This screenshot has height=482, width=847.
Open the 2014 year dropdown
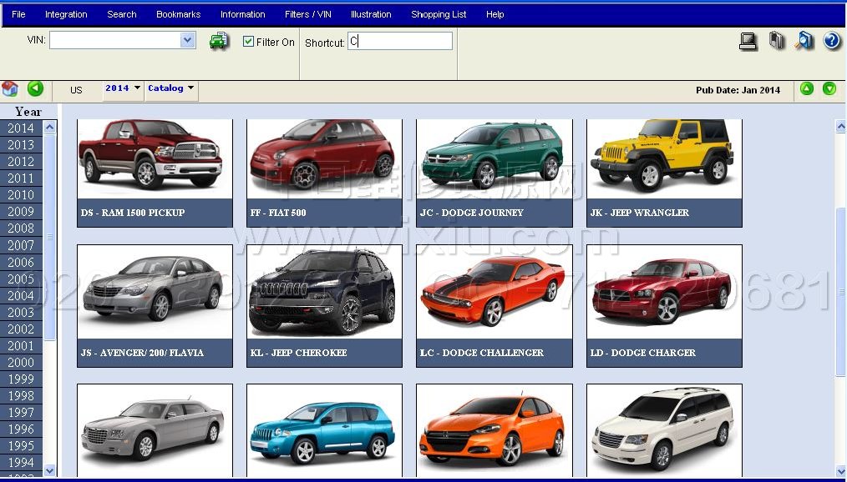[x=123, y=88]
